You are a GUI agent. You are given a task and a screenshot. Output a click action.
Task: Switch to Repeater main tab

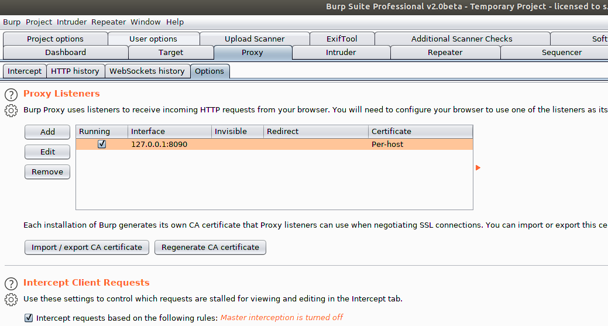pos(445,52)
